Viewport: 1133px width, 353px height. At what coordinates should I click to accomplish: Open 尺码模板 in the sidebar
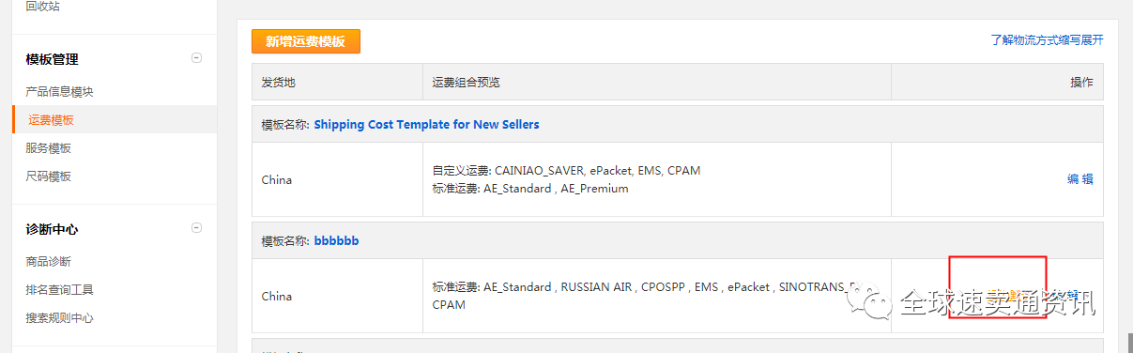pos(48,176)
